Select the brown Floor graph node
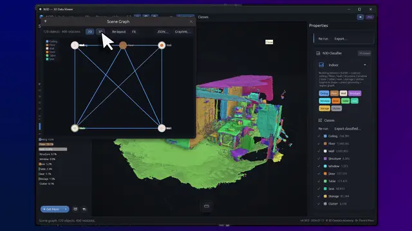The width and height of the screenshot is (412, 231). (x=123, y=46)
